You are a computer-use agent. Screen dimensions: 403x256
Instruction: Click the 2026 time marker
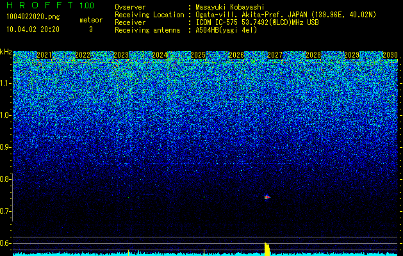(x=236, y=55)
